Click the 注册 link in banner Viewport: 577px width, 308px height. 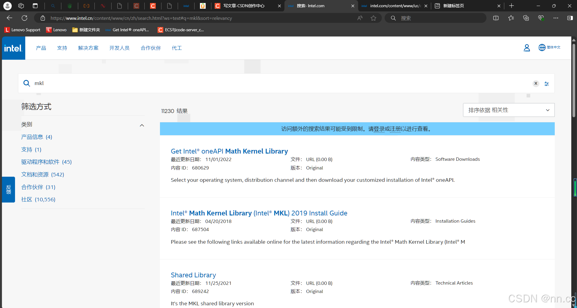pos(395,129)
